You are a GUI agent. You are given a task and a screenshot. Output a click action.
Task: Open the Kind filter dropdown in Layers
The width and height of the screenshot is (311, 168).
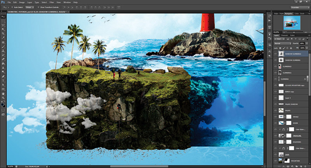coord(280,39)
